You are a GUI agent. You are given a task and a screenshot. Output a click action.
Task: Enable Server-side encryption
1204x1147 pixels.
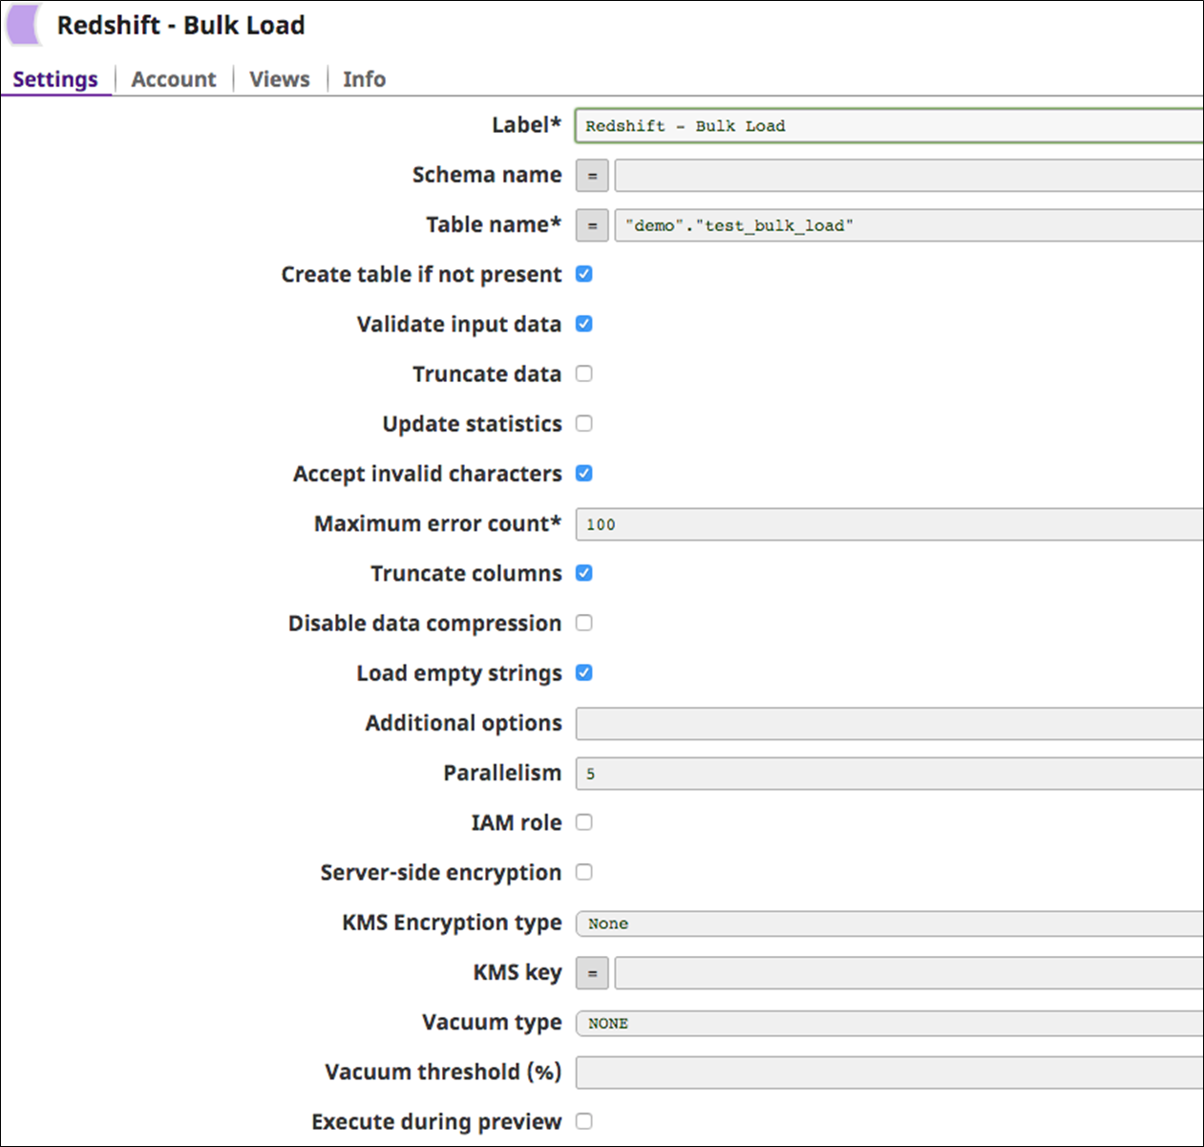583,872
